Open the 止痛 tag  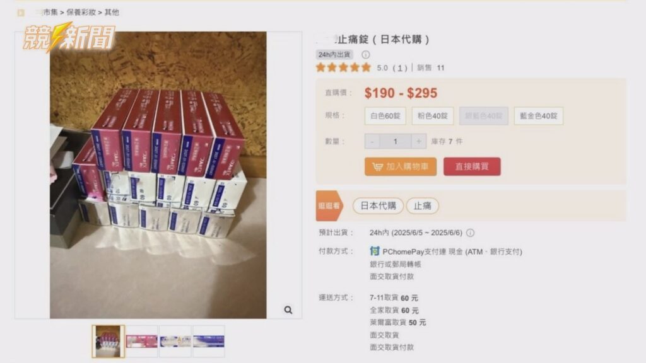[422, 206]
